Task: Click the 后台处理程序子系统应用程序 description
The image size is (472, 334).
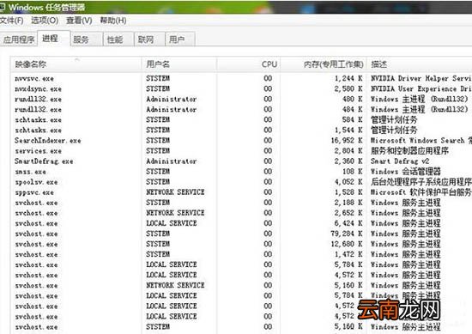Action: (421, 182)
